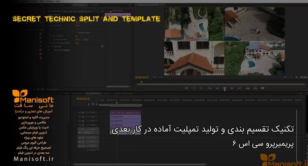The image size is (308, 166).
Task: Select the DJI_0002.MOV clip
Action: tap(125, 125)
